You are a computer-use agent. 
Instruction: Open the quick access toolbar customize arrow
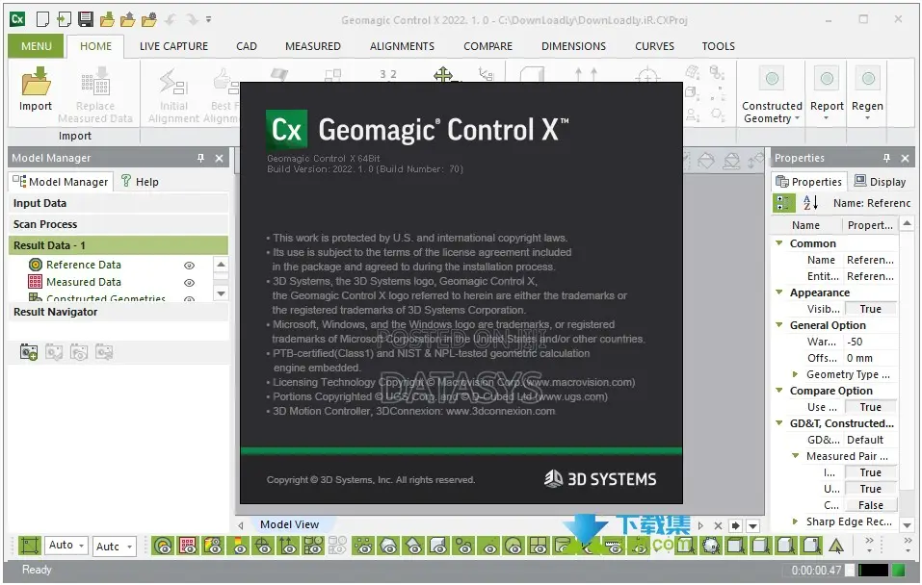pos(209,19)
